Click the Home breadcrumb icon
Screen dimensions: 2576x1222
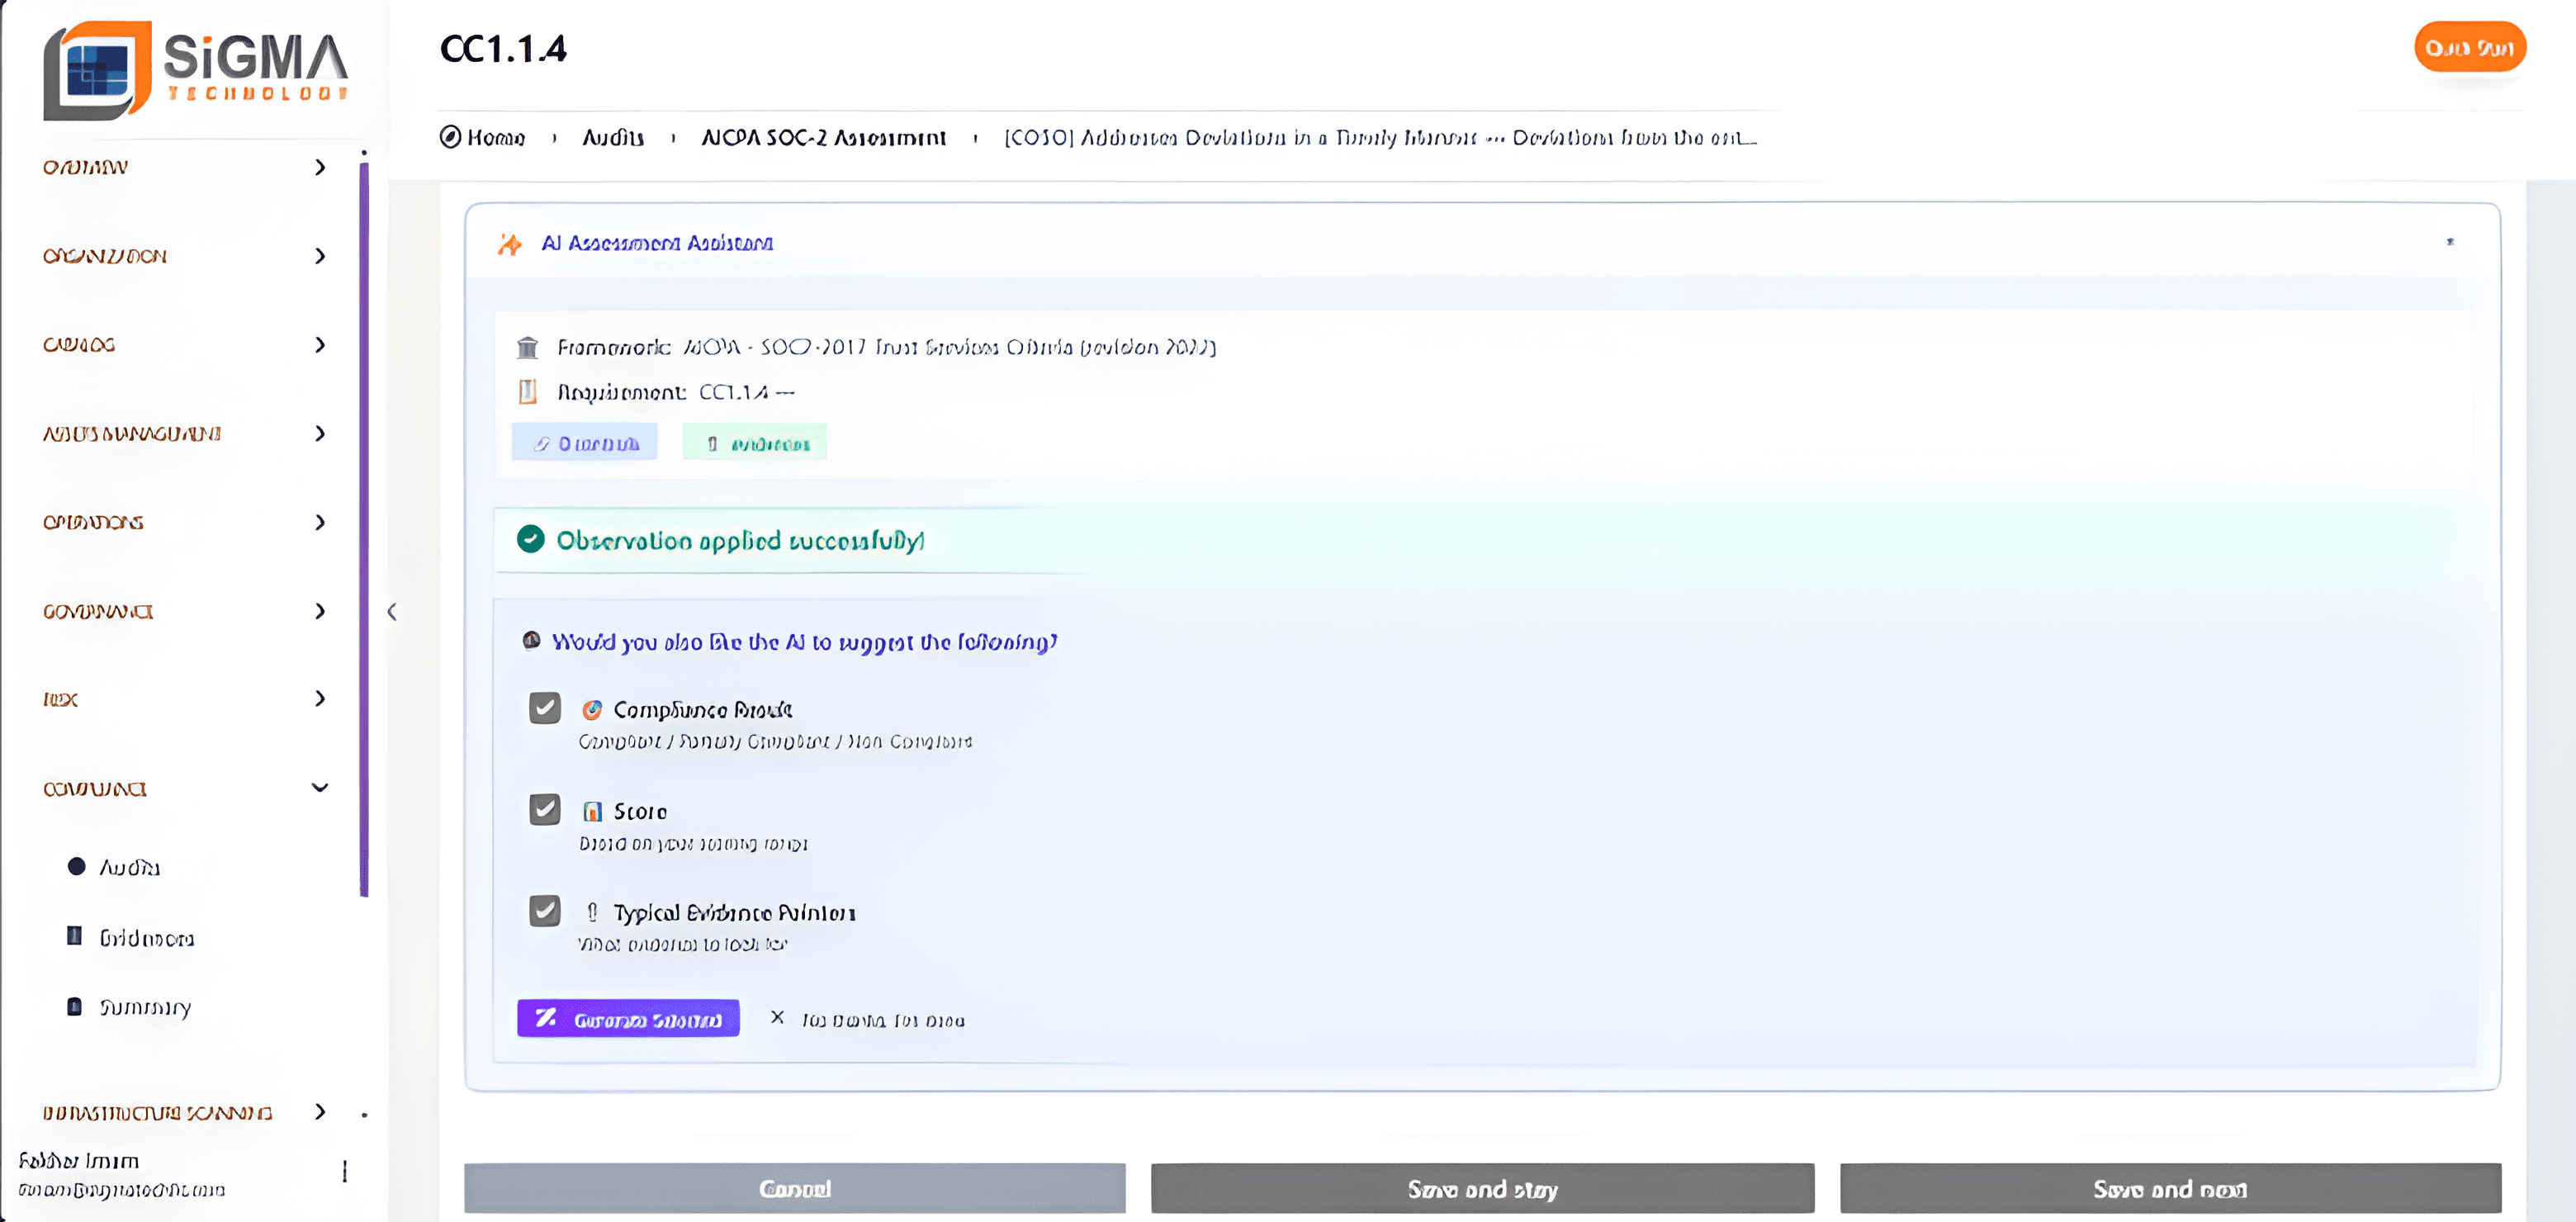451,137
